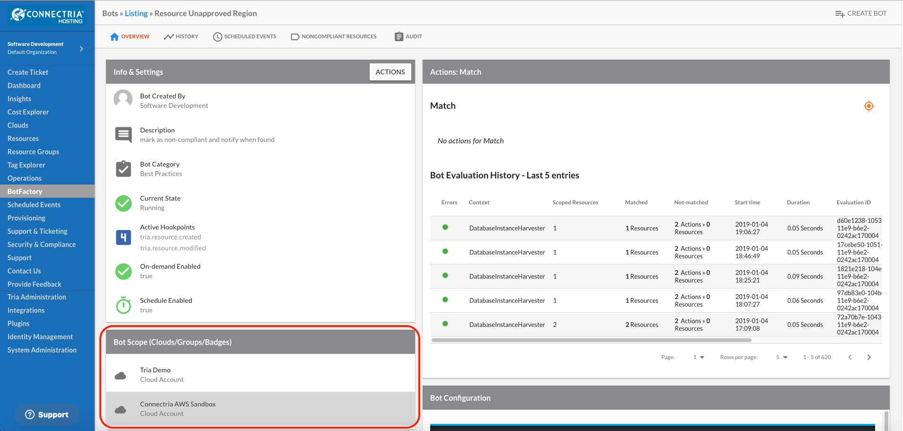Open the Listing breadcrumb link
The width and height of the screenshot is (903, 431).
click(x=136, y=13)
